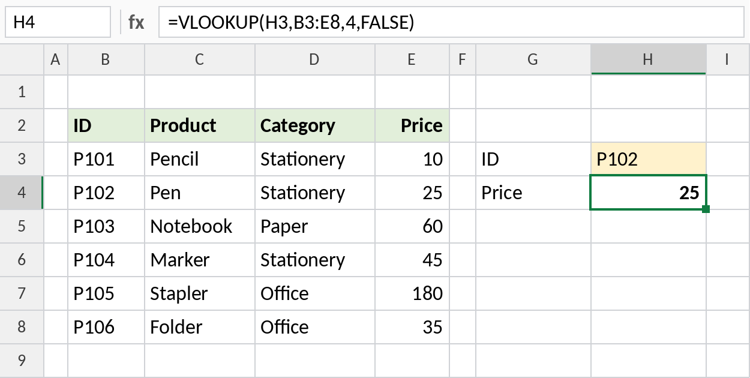Click the price cell showing 45
Screen dimensions: 750x378
(x=412, y=260)
